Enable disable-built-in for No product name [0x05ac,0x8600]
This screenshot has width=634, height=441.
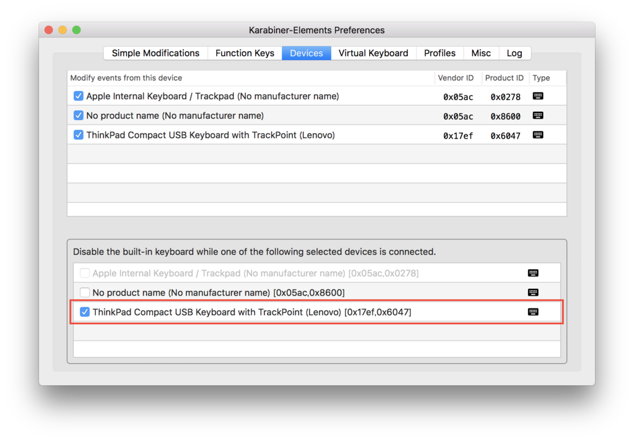(x=84, y=293)
